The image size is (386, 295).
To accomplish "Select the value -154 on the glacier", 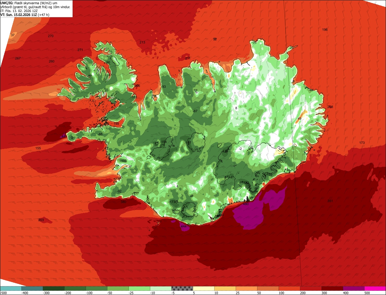I will 163,142.
